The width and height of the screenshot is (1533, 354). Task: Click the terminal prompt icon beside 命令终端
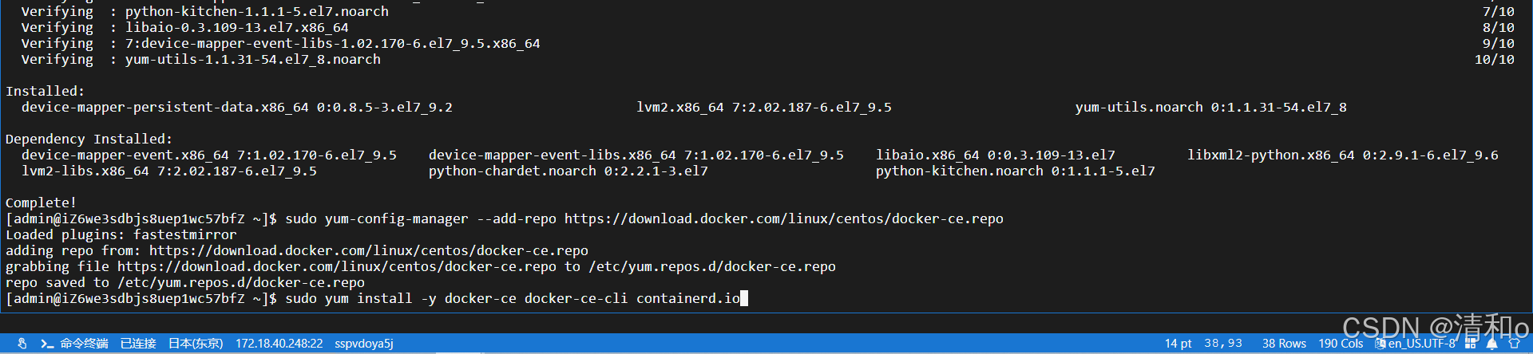pyautogui.click(x=47, y=344)
